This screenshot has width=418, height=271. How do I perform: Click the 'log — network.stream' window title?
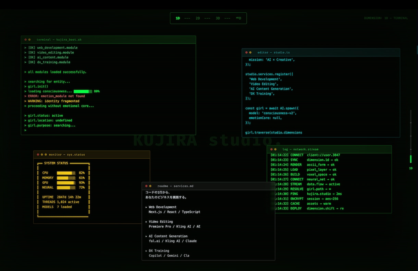[300, 149]
